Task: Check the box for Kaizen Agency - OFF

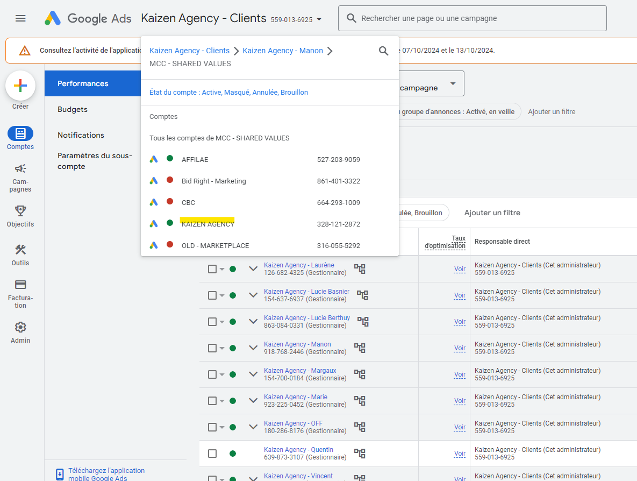Action: tap(212, 427)
